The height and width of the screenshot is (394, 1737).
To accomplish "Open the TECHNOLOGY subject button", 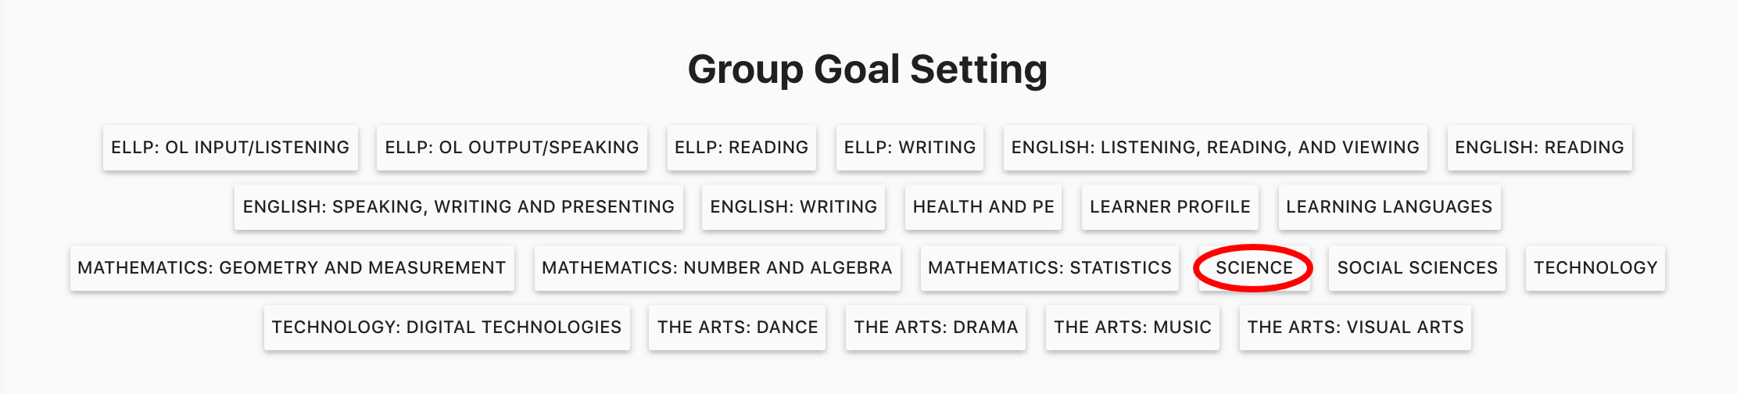I will click(x=1595, y=268).
